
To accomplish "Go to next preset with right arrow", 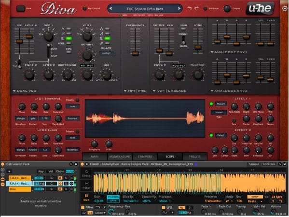I will point(179,9).
